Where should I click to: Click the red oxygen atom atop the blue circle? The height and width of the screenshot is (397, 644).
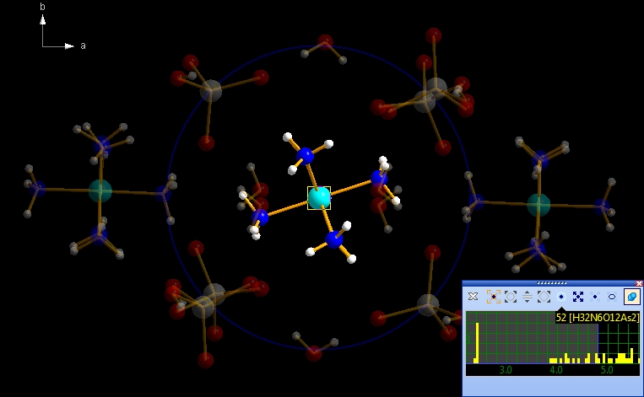click(x=325, y=43)
